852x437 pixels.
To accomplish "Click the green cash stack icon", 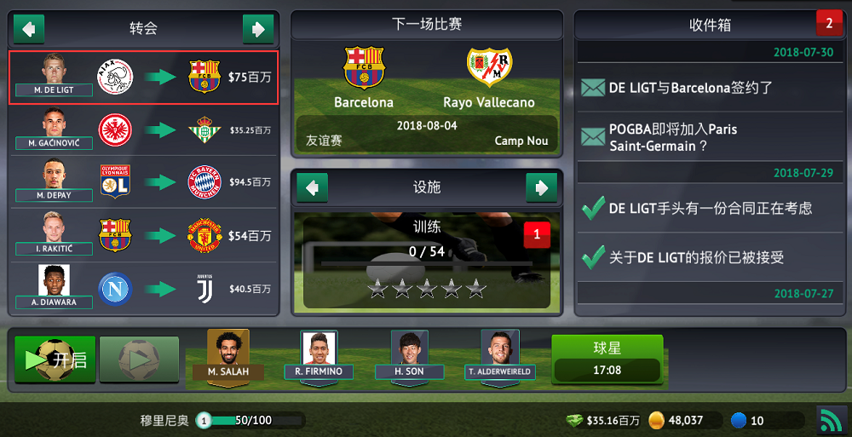I will [575, 420].
